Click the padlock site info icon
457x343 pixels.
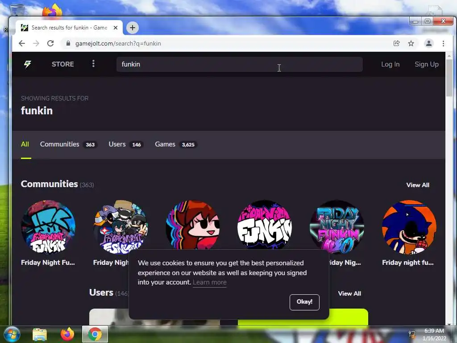pos(68,43)
